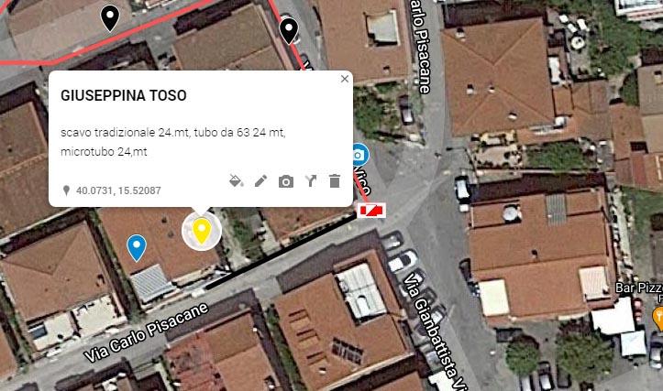Viewport: 663px width, 391px height.
Task: Click the scavo tradizionale description text
Action: 173,142
